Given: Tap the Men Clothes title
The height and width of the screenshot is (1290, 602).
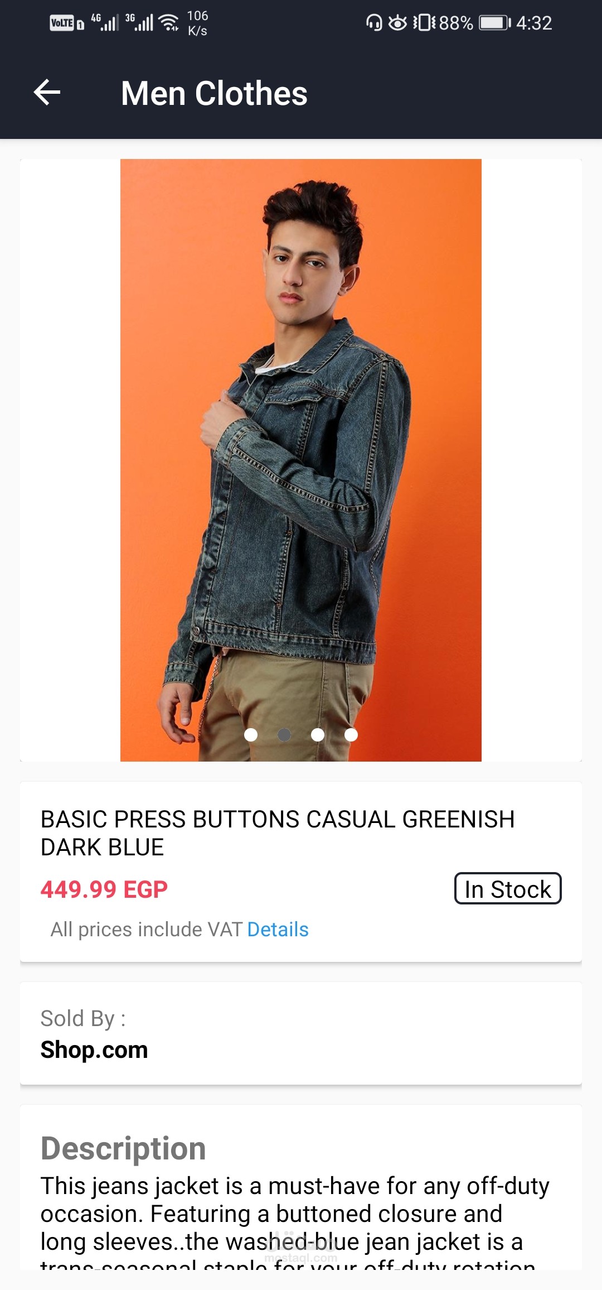Looking at the screenshot, I should [214, 93].
